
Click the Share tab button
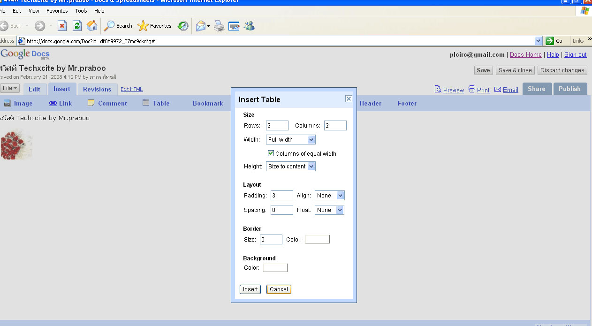(x=537, y=89)
